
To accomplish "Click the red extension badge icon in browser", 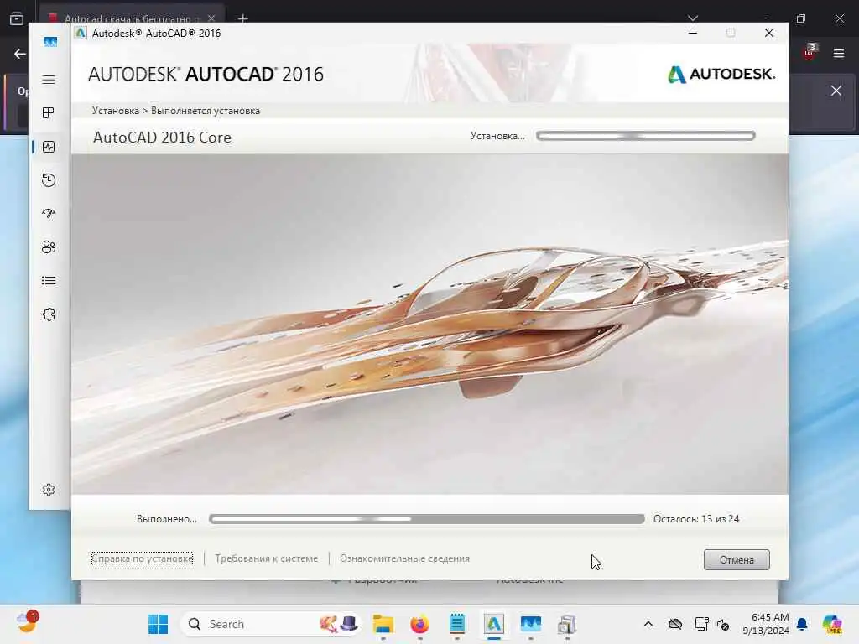I will pyautogui.click(x=810, y=53).
